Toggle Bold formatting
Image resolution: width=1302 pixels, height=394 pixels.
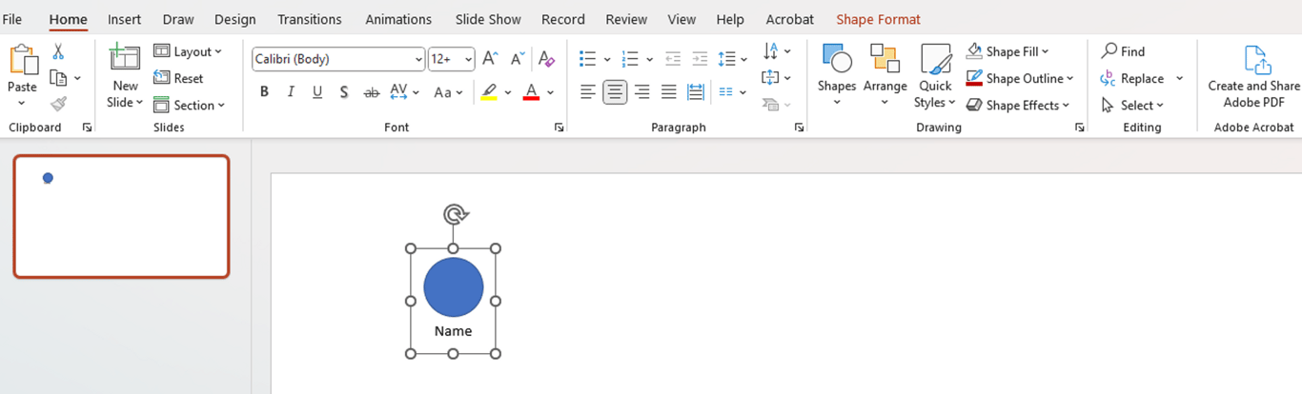(x=264, y=92)
